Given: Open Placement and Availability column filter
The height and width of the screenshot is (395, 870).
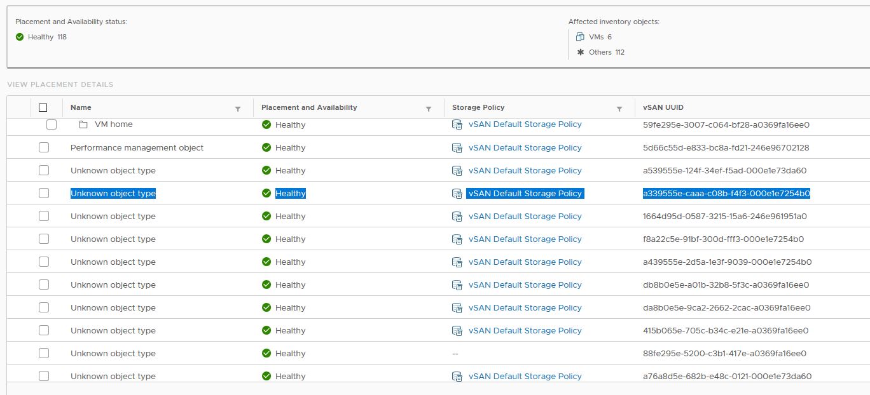Looking at the screenshot, I should click(x=429, y=109).
